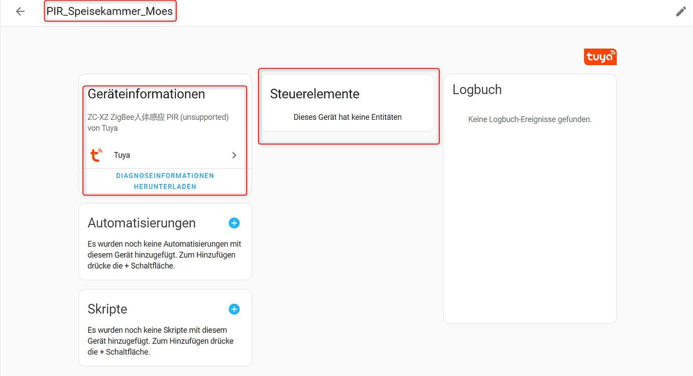Go back using the arrow icon
Viewport: 693px width, 376px height.
point(20,12)
